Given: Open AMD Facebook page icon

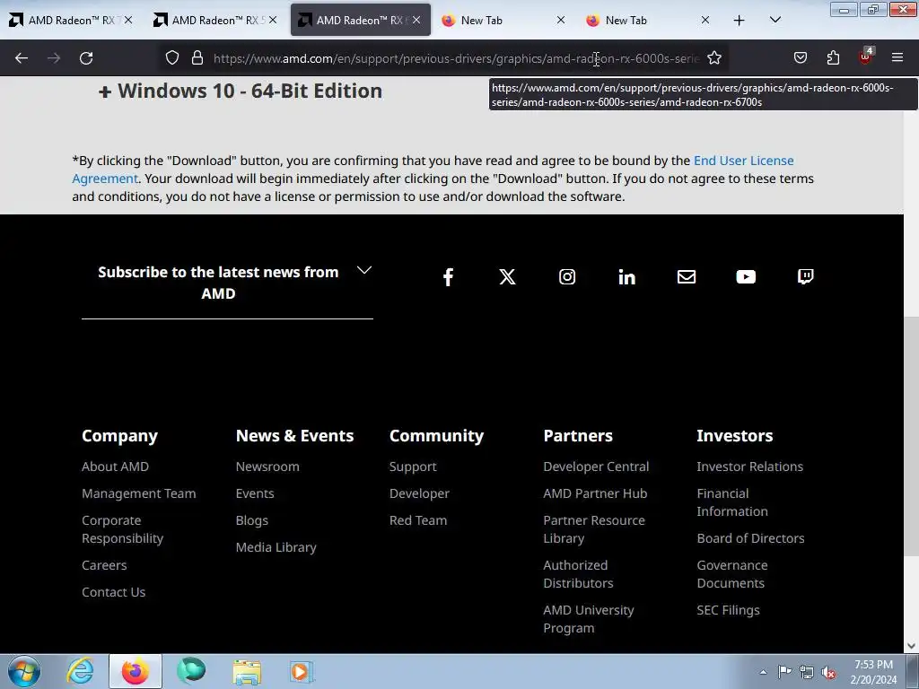Looking at the screenshot, I should pos(449,277).
